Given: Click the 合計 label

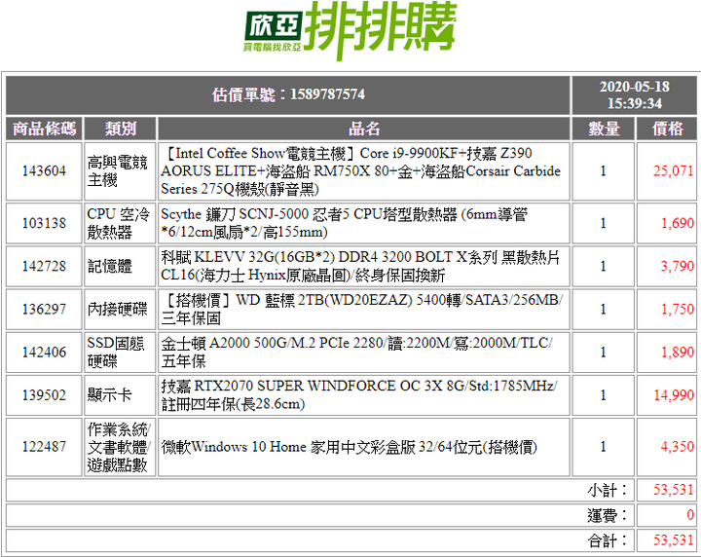Looking at the screenshot, I should (608, 540).
